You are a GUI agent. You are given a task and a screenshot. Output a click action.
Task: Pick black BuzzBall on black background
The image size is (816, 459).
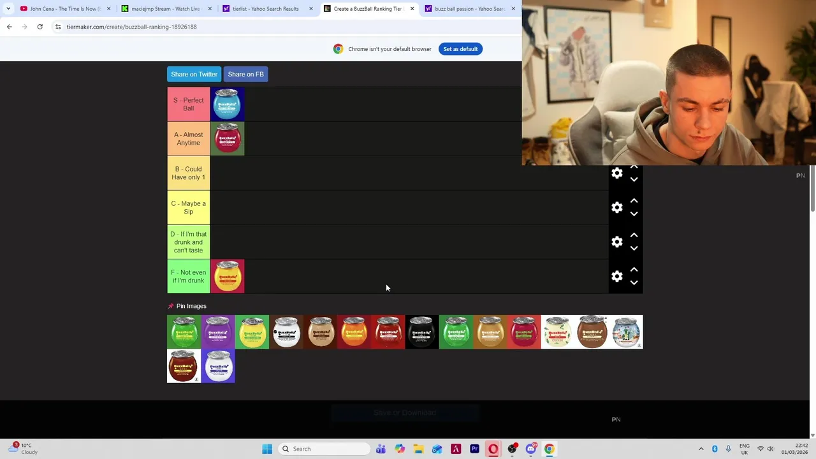(422, 331)
